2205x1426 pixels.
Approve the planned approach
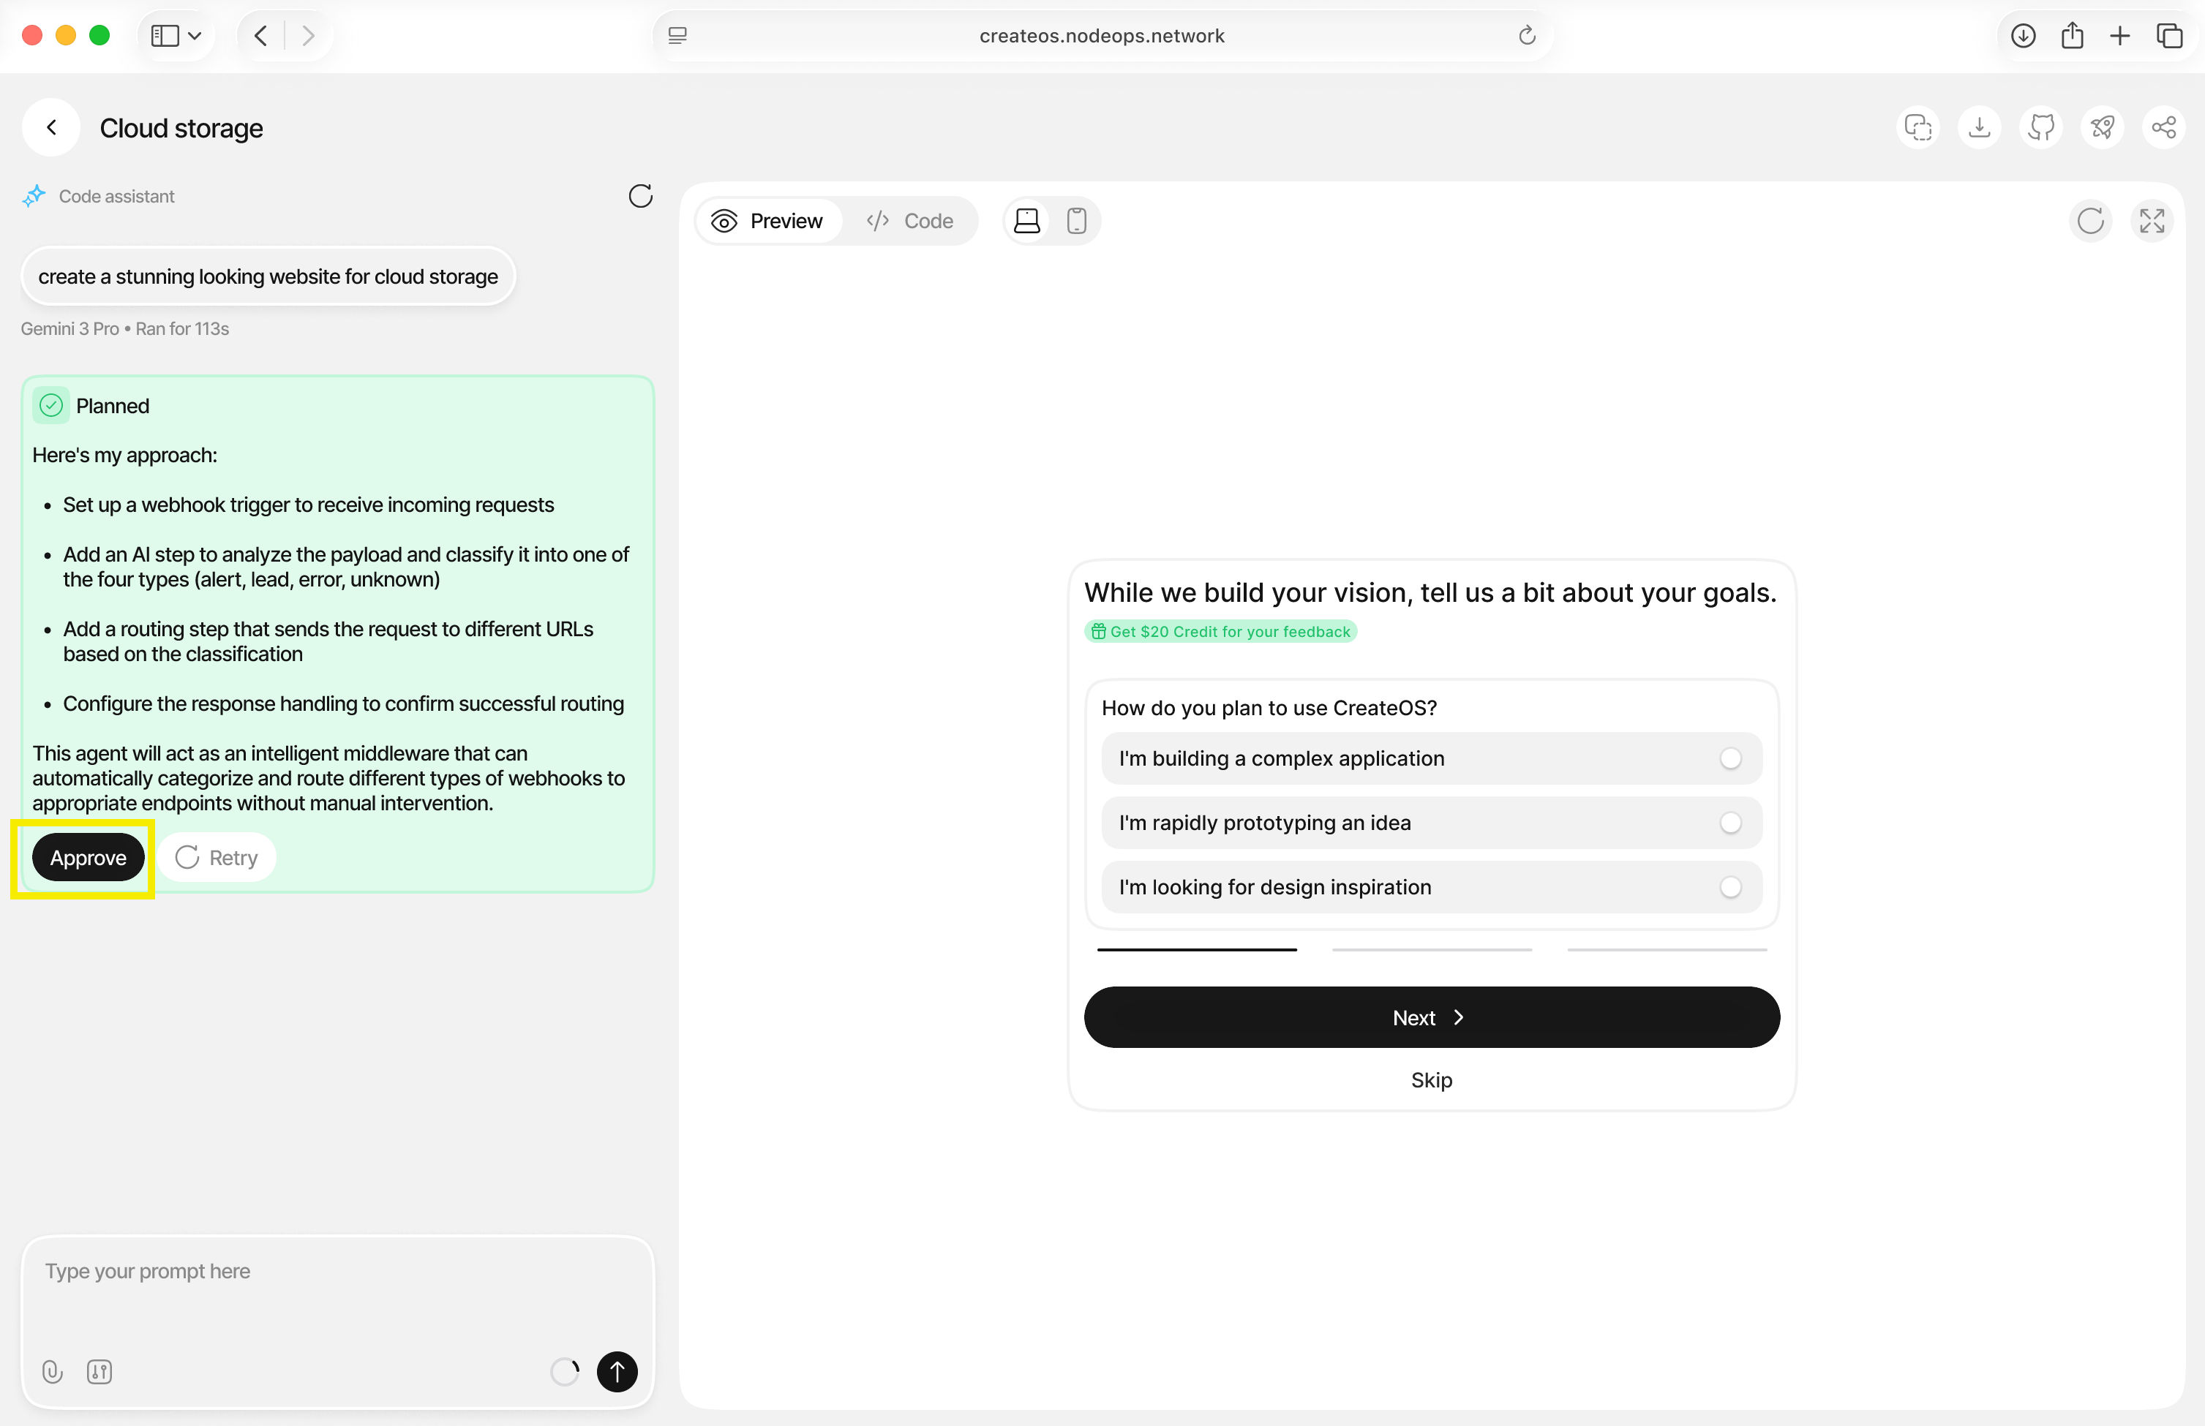point(88,858)
